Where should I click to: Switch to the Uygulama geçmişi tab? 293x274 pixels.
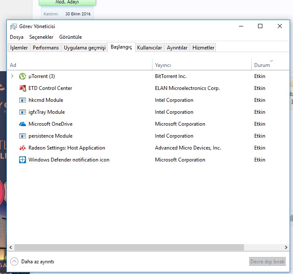(85, 48)
